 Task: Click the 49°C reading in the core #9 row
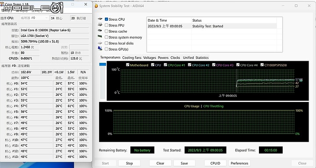click(36, 134)
